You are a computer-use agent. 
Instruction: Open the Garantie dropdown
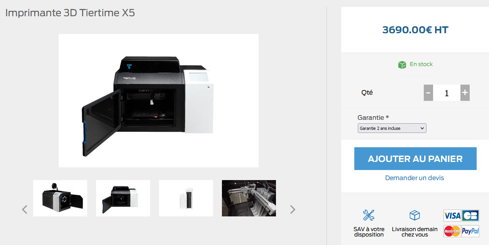[392, 128]
